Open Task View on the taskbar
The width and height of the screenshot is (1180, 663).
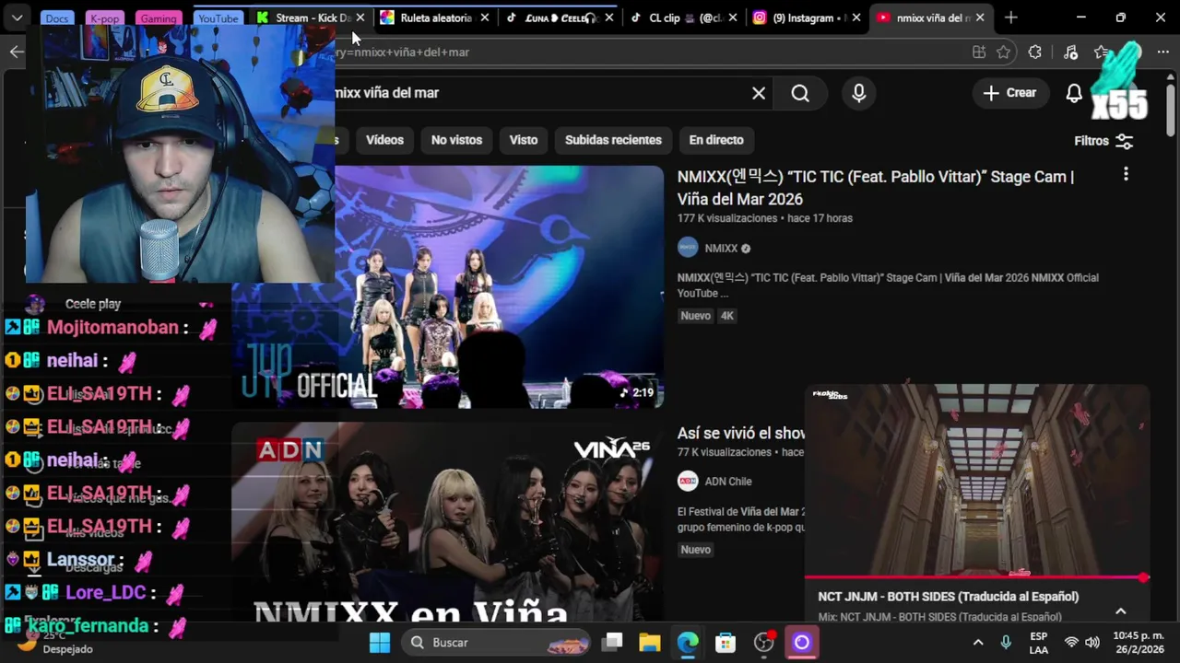613,642
